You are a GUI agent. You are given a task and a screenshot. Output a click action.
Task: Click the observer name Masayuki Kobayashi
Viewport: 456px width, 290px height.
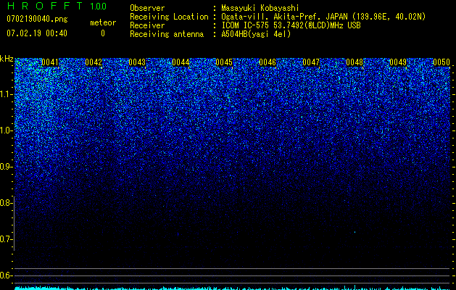pyautogui.click(x=260, y=8)
